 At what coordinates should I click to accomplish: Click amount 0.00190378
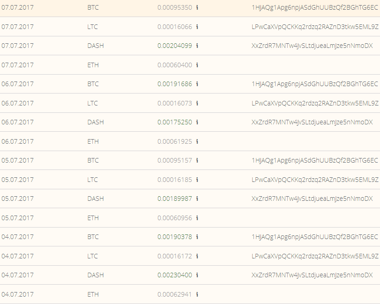pos(175,237)
